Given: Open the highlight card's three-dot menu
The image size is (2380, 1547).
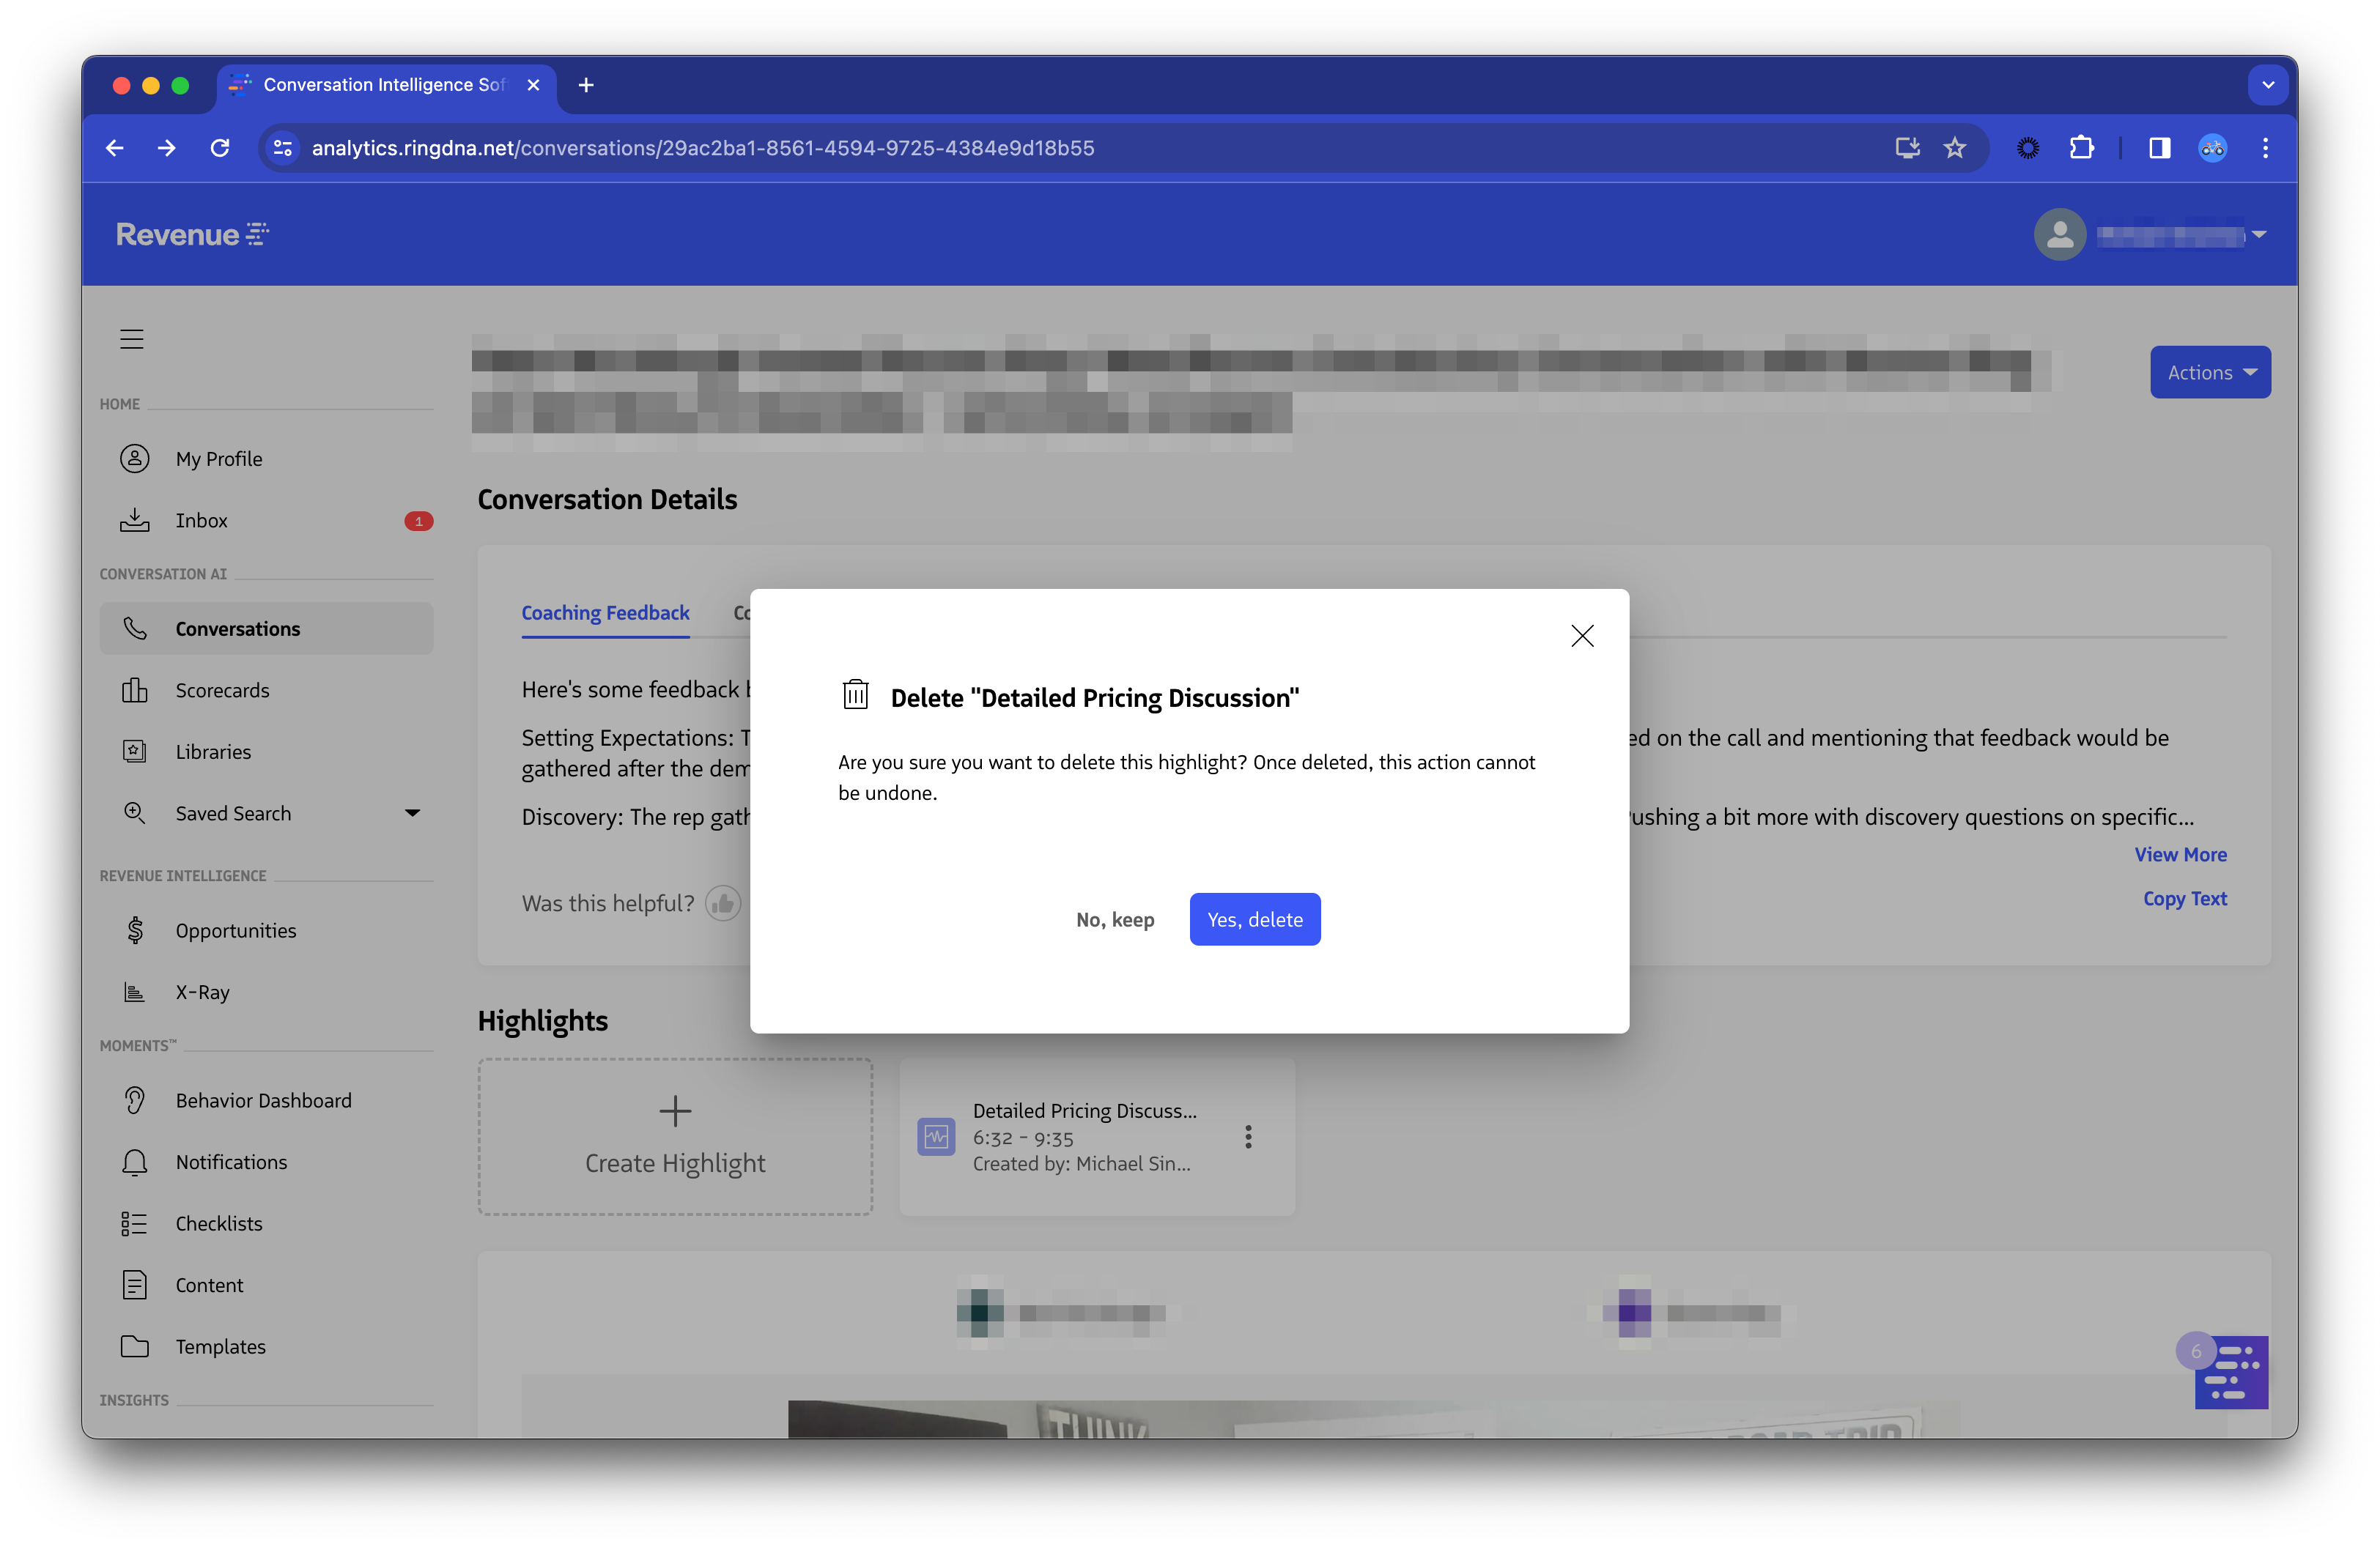Looking at the screenshot, I should (1247, 1136).
